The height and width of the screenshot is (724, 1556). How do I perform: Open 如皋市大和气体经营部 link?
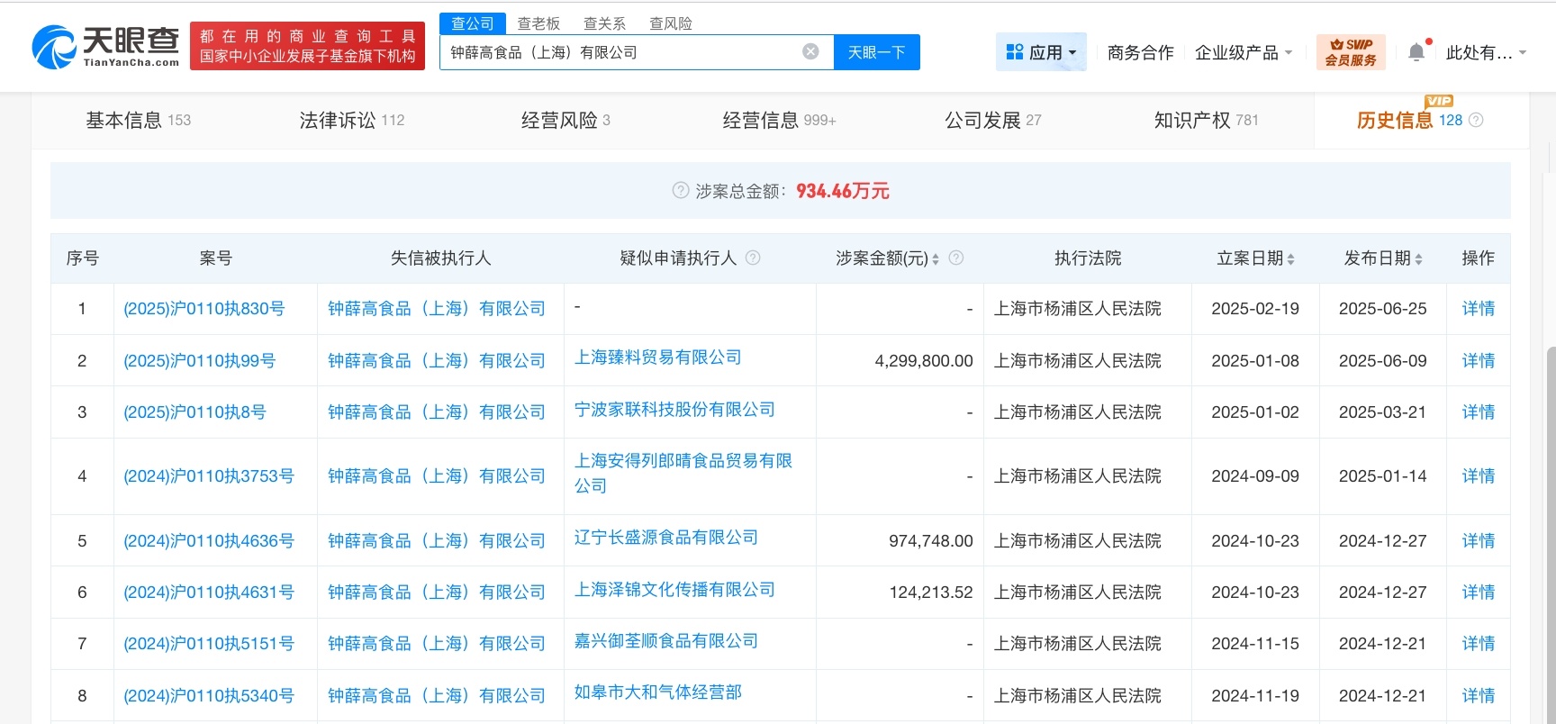click(x=658, y=692)
